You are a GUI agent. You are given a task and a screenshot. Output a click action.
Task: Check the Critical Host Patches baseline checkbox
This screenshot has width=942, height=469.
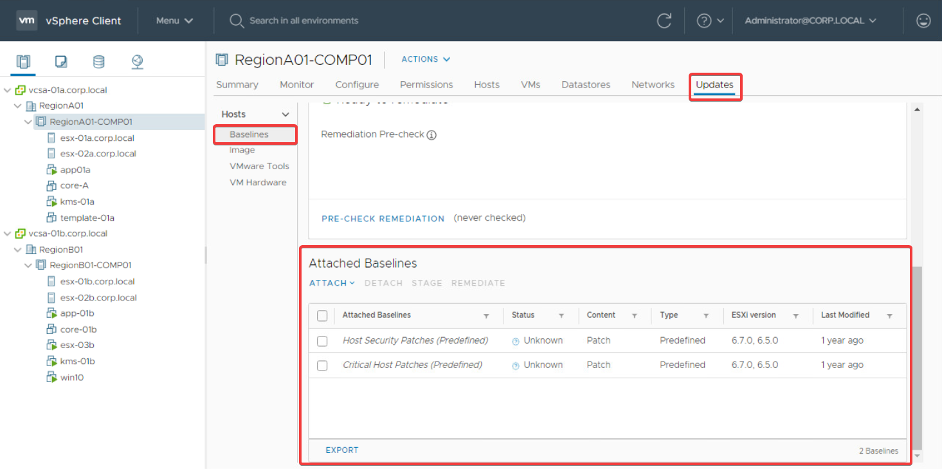322,365
